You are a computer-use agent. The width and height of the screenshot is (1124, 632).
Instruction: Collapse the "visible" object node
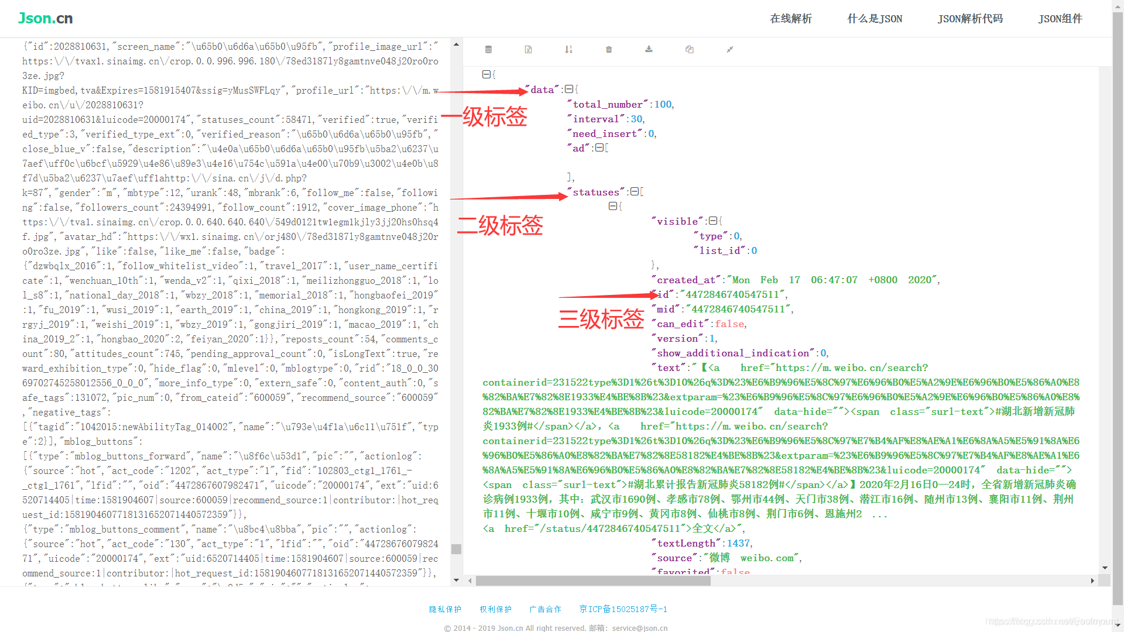tap(712, 221)
